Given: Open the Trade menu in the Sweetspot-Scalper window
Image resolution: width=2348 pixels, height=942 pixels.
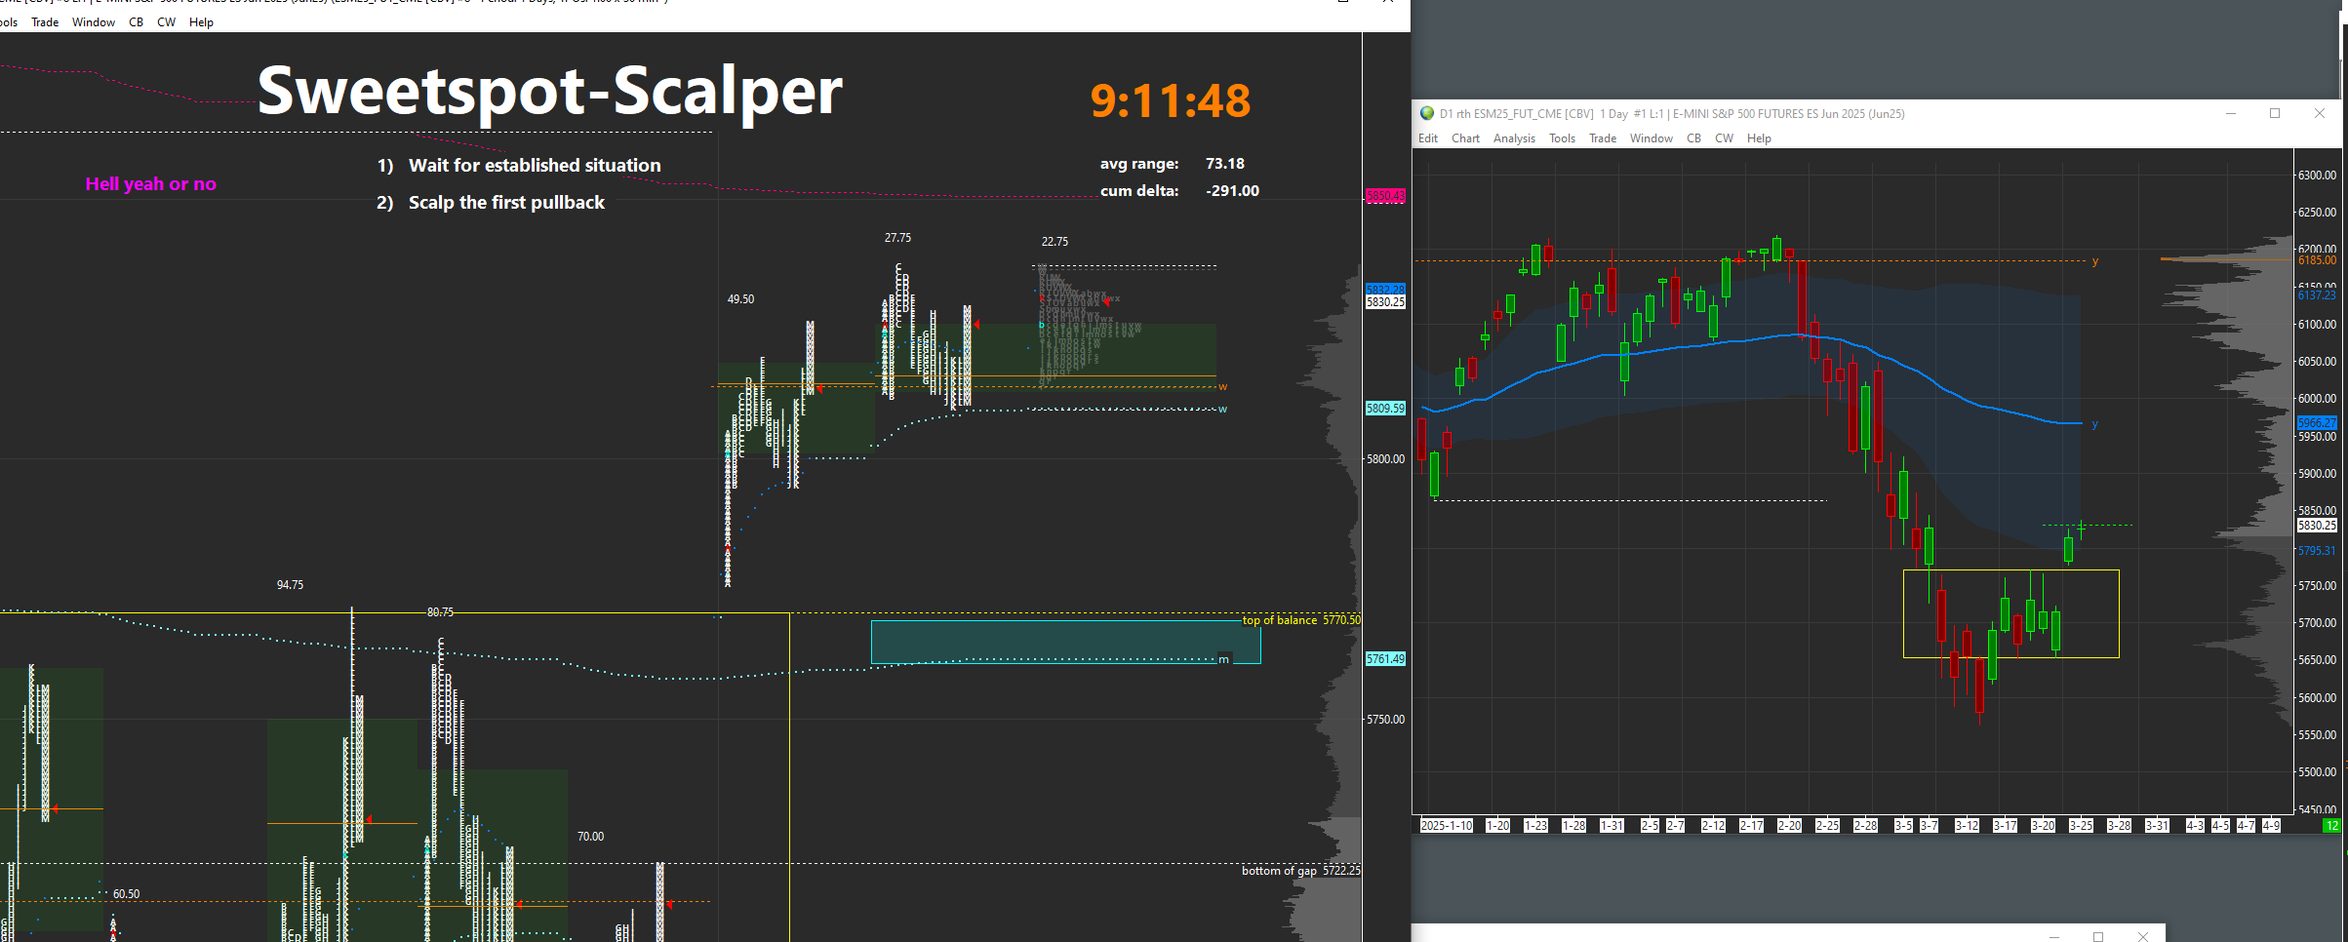Looking at the screenshot, I should tap(45, 22).
